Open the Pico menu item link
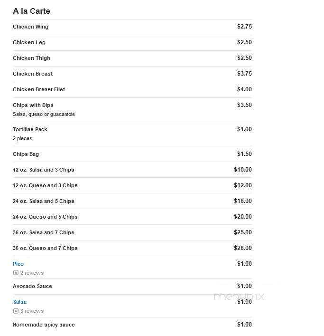324x336 pixels. pyautogui.click(x=18, y=264)
